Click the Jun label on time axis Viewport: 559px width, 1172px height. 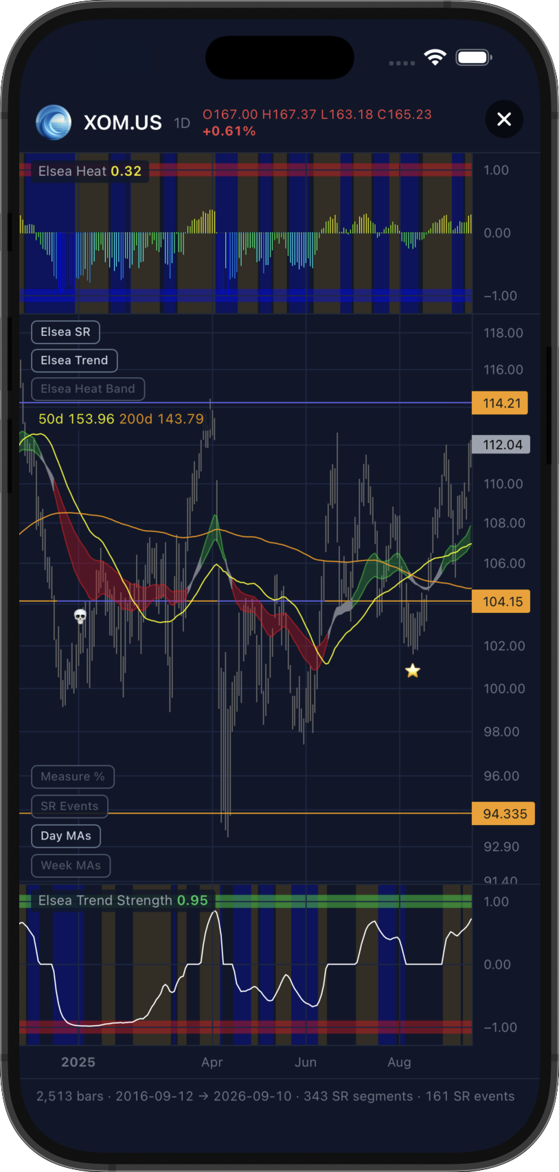point(306,1062)
